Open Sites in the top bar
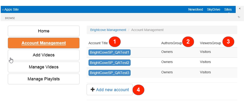244x102 pixels. point(228,9)
